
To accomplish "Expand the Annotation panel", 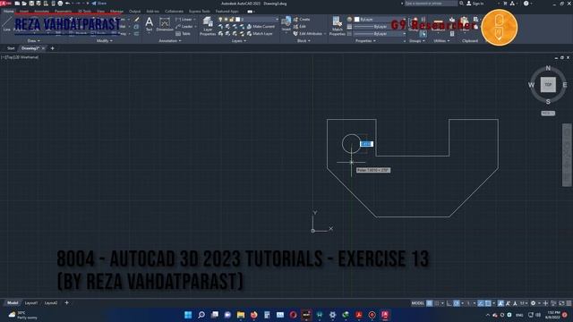I will [170, 41].
